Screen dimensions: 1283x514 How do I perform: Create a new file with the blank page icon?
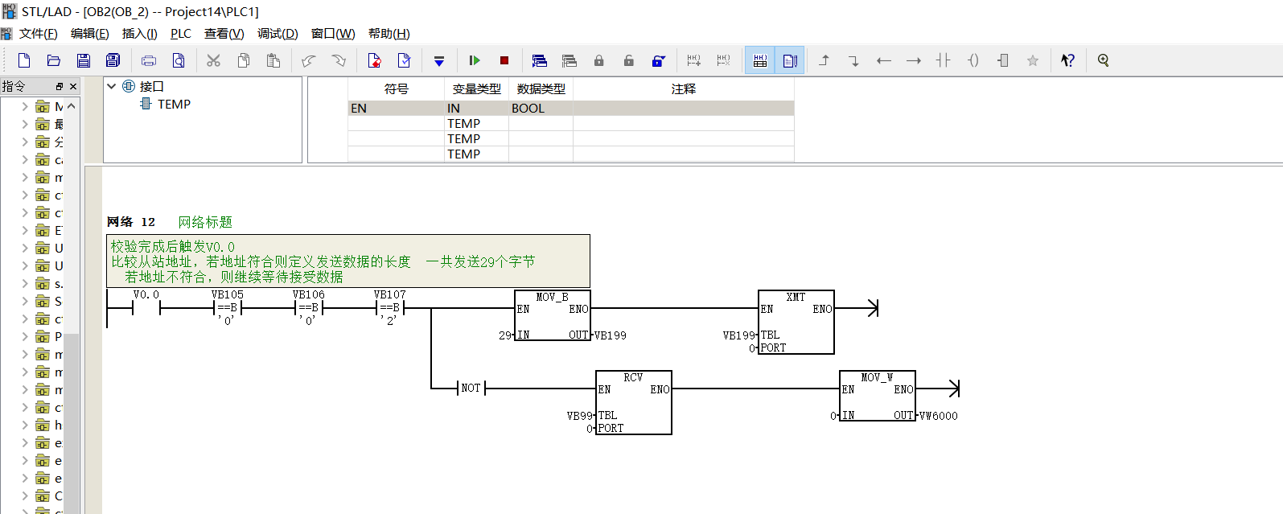pos(24,60)
